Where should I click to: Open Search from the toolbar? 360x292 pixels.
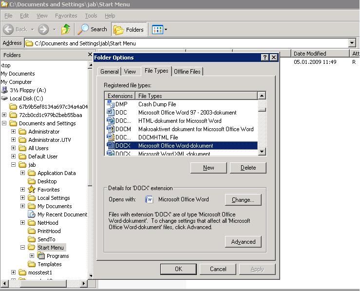click(92, 29)
